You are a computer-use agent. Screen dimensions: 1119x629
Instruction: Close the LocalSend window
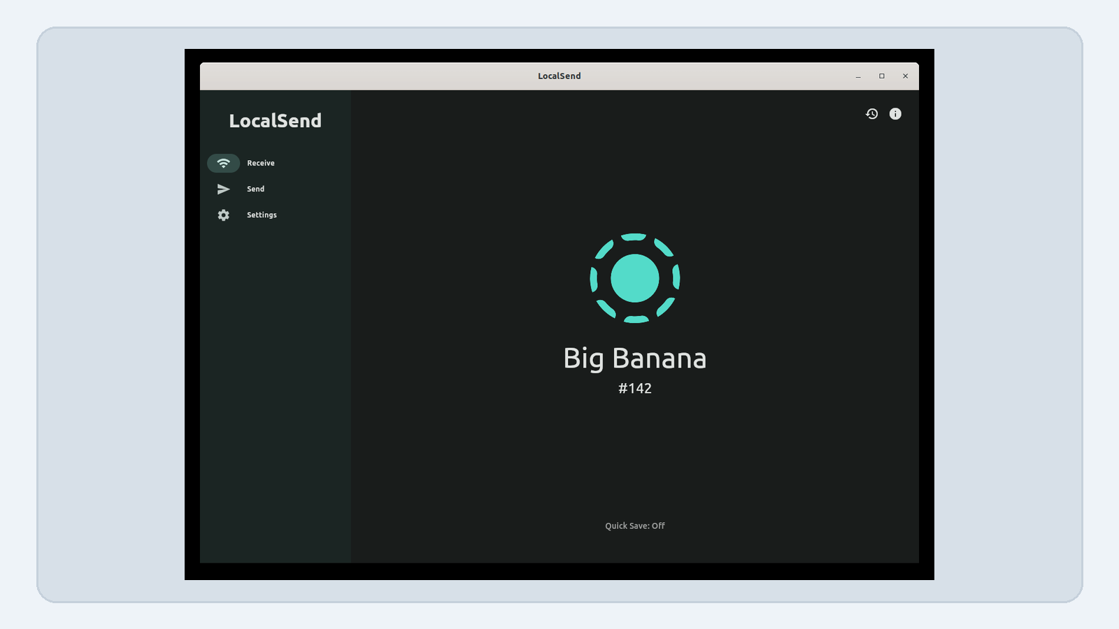905,76
